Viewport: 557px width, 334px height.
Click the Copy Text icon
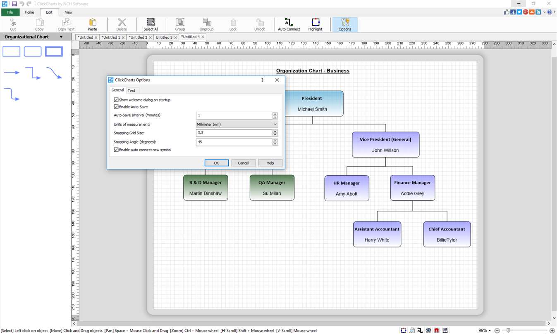click(x=66, y=22)
